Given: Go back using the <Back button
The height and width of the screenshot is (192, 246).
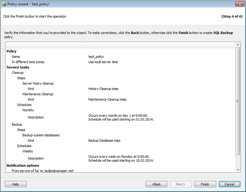Looking at the screenshot, I should click(156, 184).
